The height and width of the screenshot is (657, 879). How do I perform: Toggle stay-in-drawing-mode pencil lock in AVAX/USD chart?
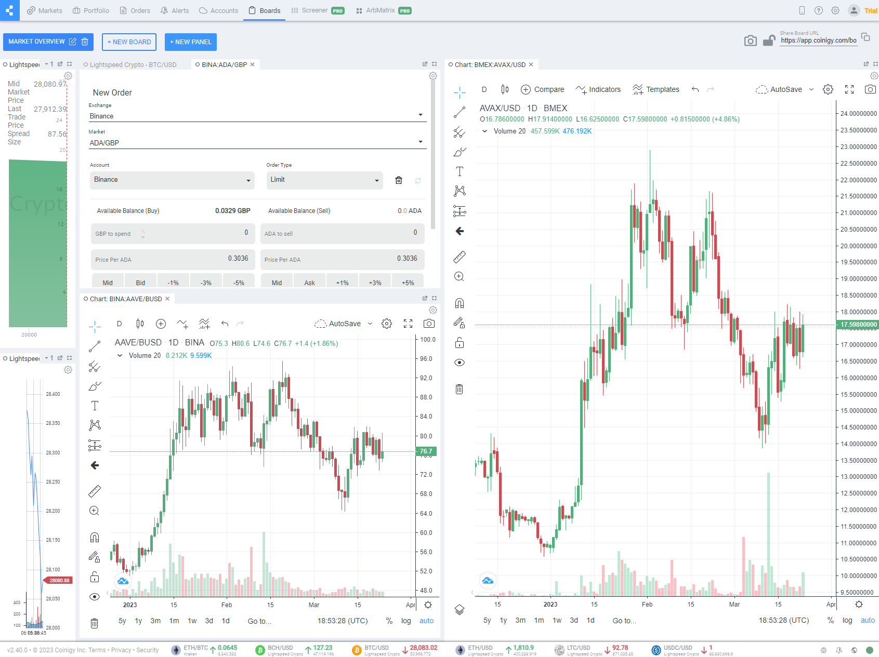tap(460, 323)
